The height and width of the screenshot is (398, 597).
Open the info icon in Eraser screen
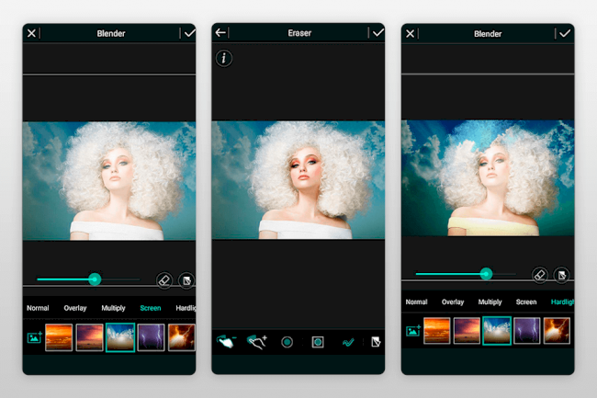(x=224, y=58)
